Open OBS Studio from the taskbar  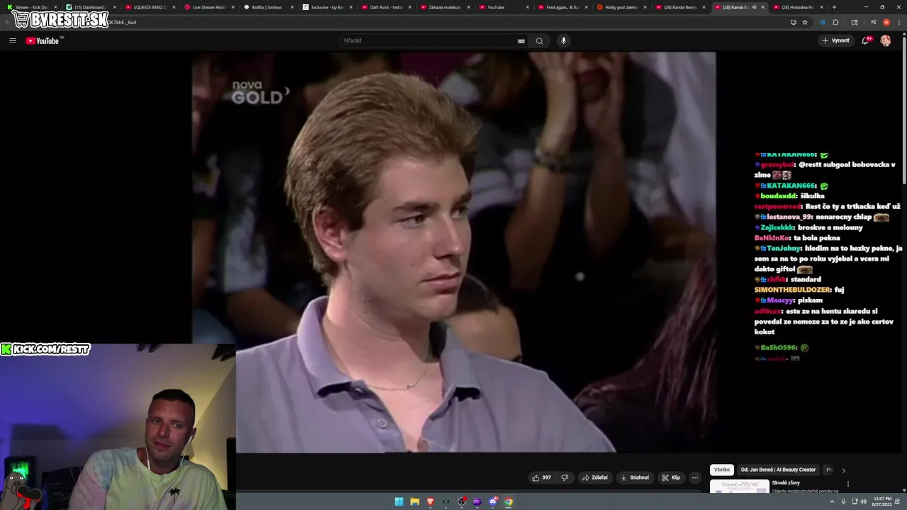coord(462,501)
